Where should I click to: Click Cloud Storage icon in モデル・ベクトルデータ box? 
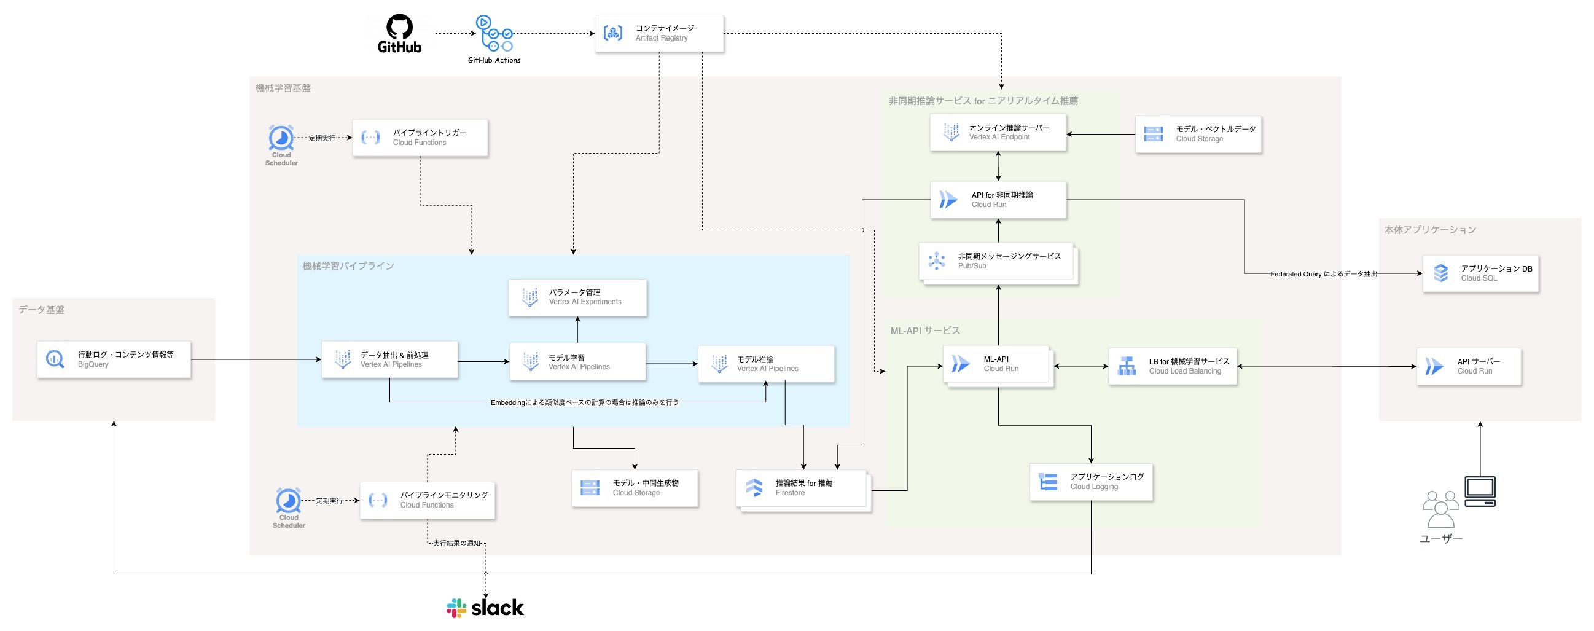tap(1154, 134)
